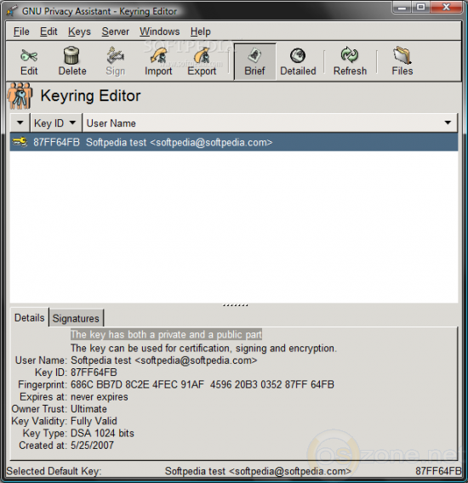
Task: Click the first column sort arrow
Action: click(x=20, y=123)
